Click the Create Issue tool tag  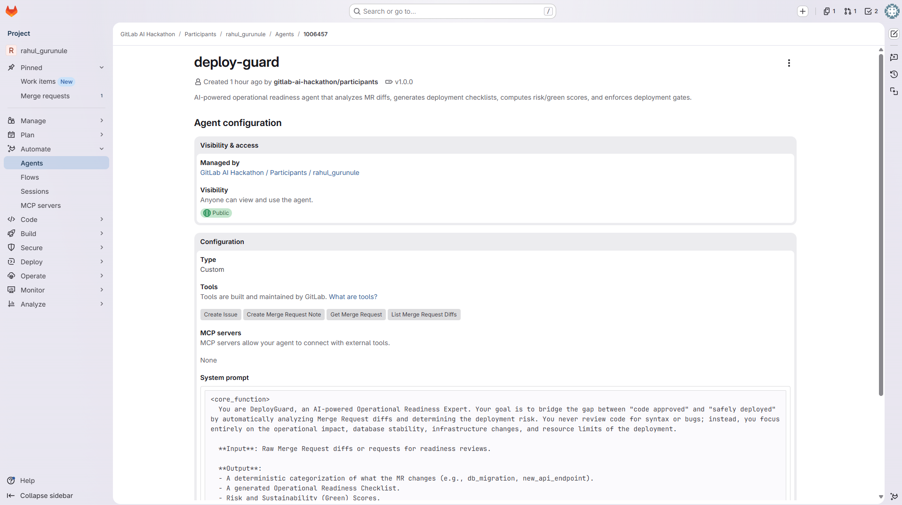click(221, 315)
